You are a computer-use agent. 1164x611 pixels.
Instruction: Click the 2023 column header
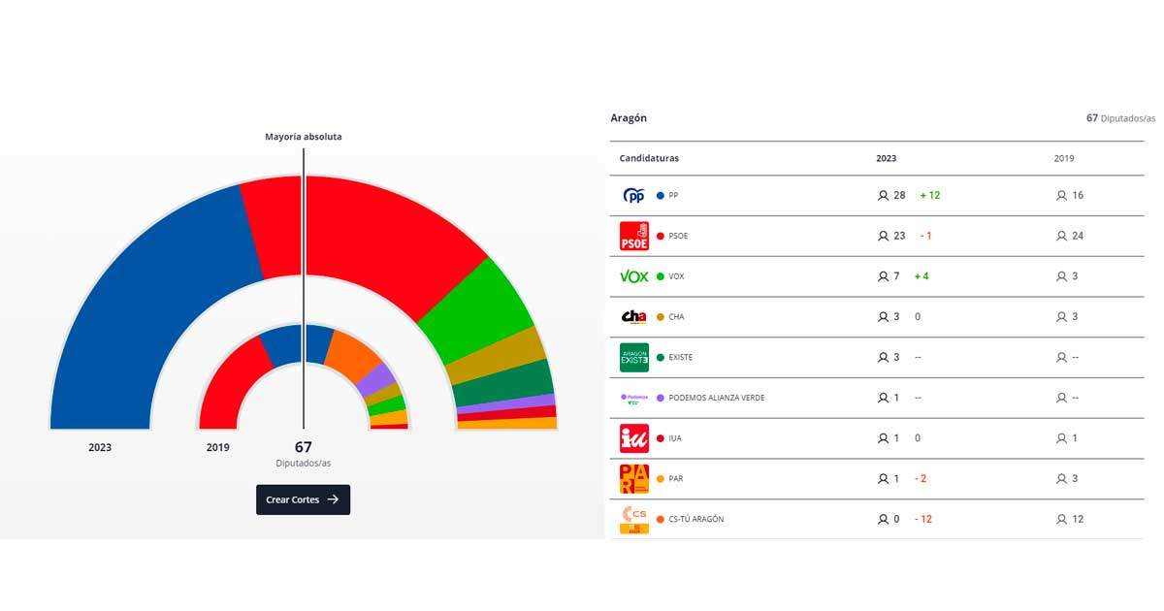pos(887,158)
